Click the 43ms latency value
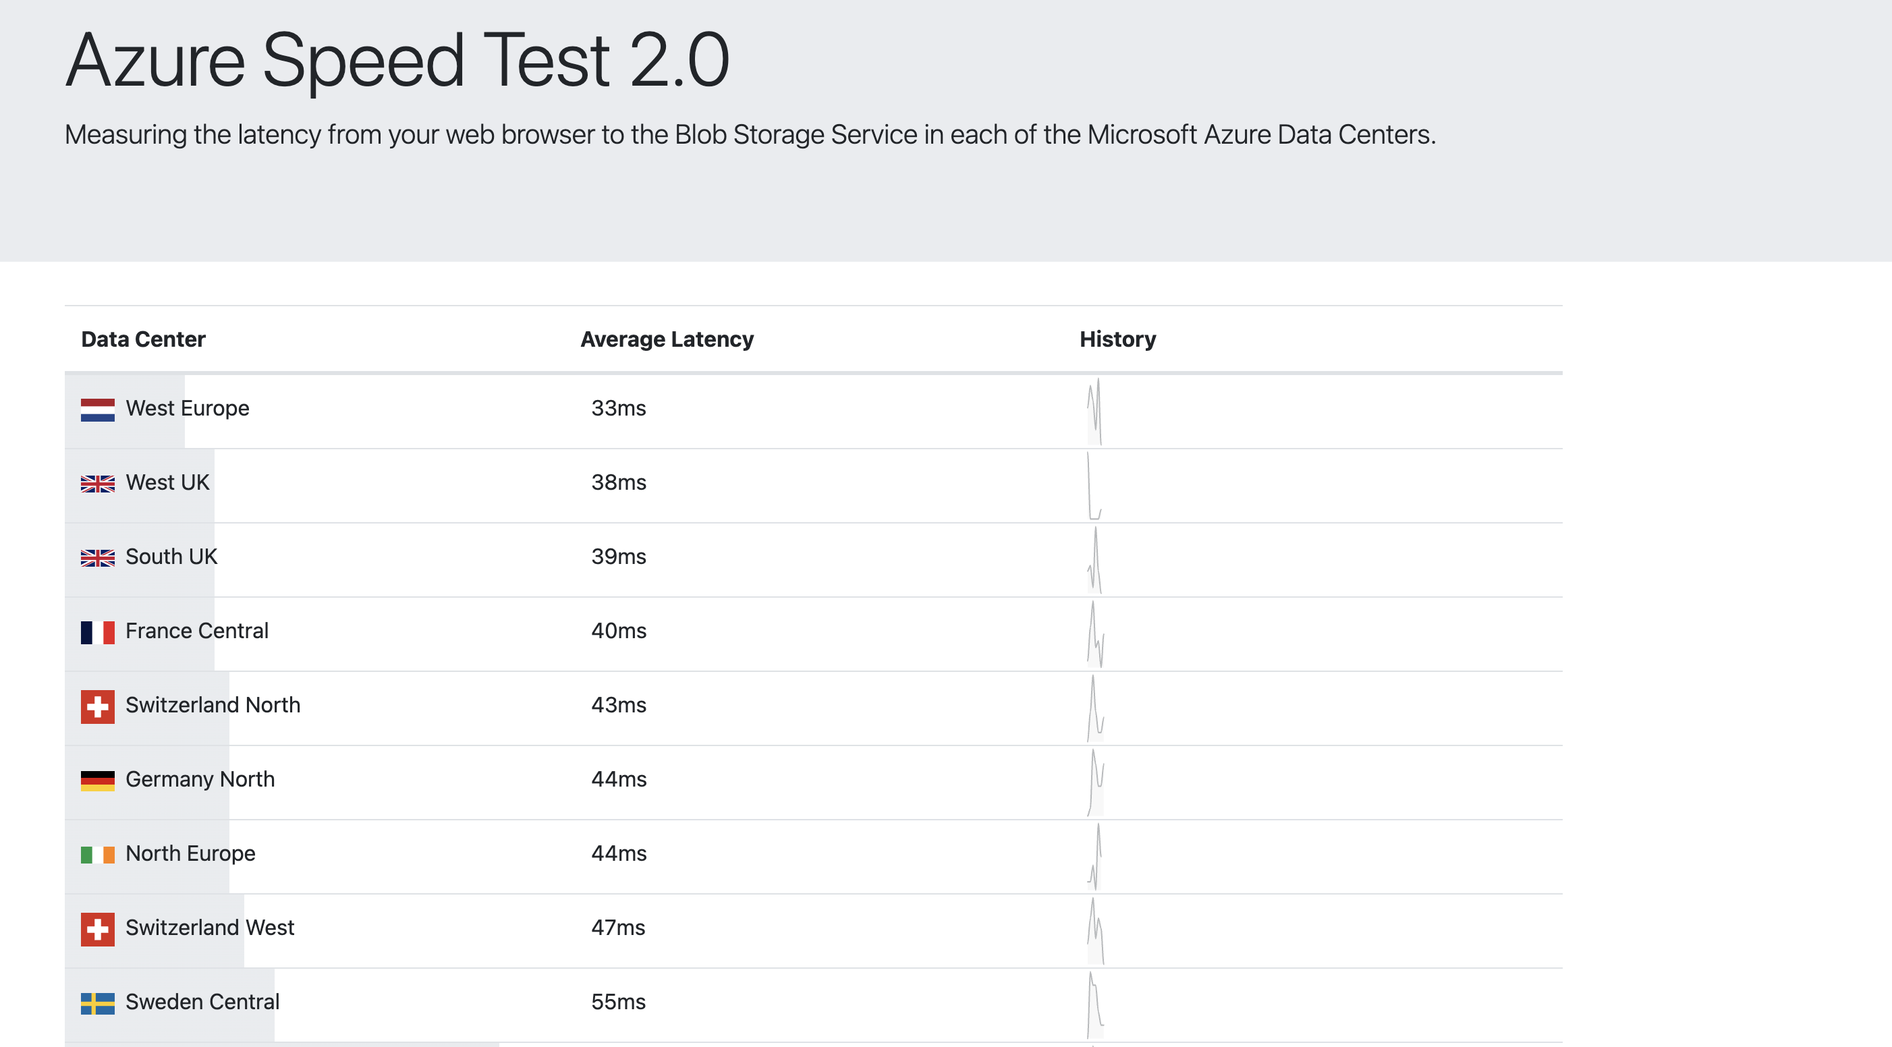 619,705
